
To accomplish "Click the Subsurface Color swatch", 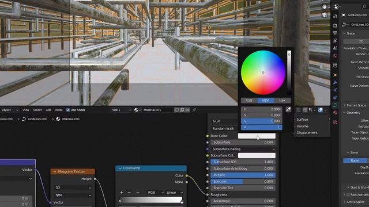I will pos(257,155).
